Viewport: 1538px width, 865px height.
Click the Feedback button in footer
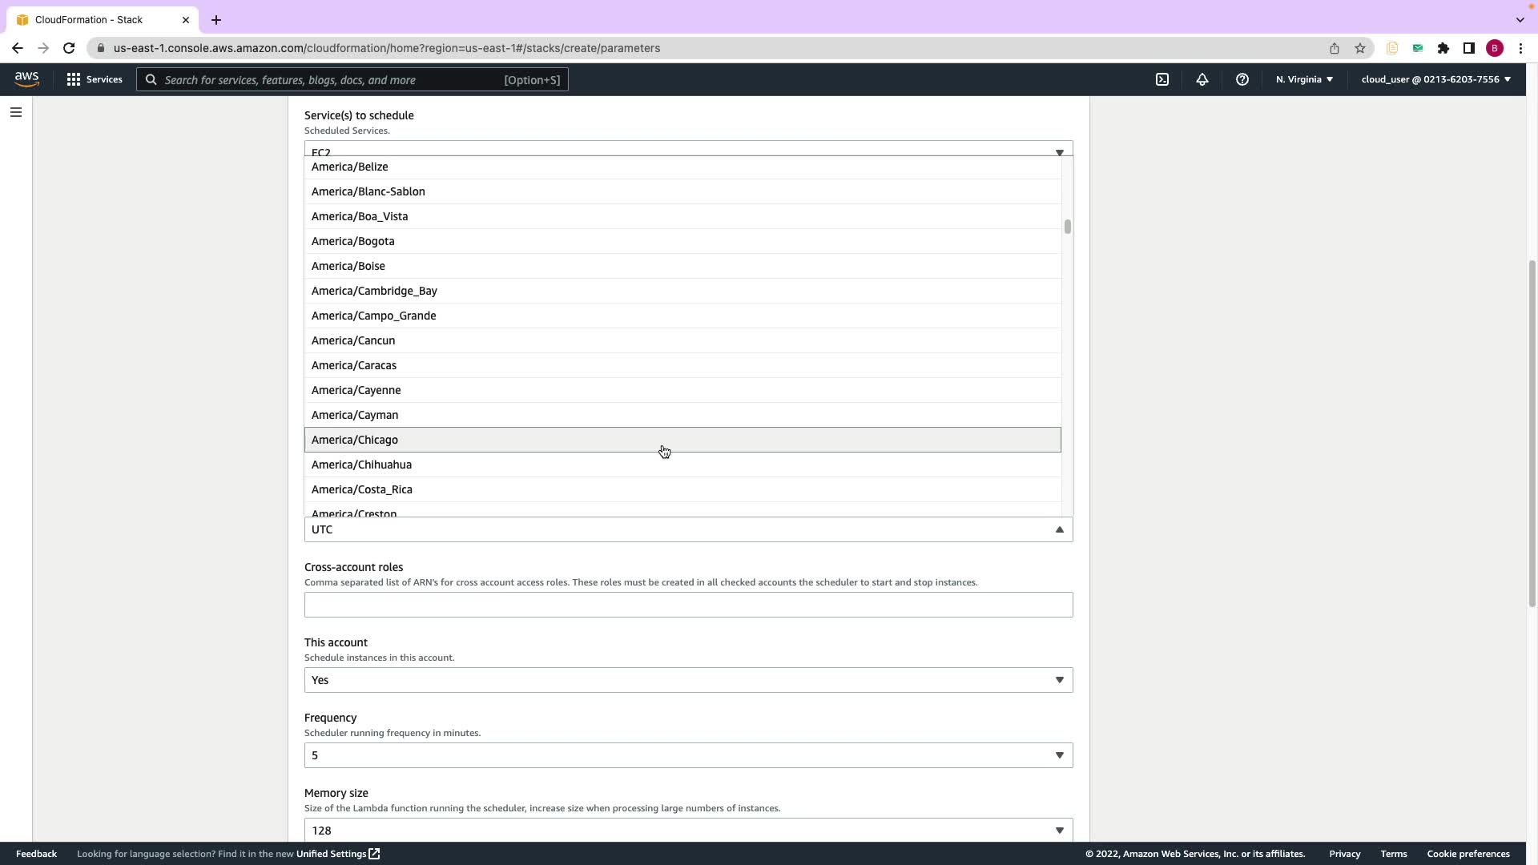tap(36, 854)
